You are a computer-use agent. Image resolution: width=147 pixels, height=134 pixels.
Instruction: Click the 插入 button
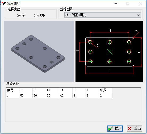(115, 128)
